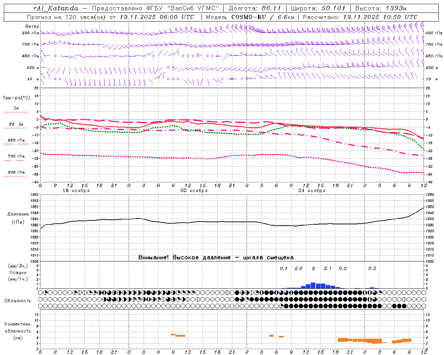Click the 'Давление' pressure panel label
Image resolution: width=444 pixels, height=355 pixels.
pyautogui.click(x=18, y=214)
